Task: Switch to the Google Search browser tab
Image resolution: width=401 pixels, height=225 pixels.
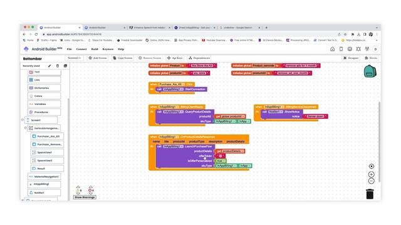Action: point(239,27)
